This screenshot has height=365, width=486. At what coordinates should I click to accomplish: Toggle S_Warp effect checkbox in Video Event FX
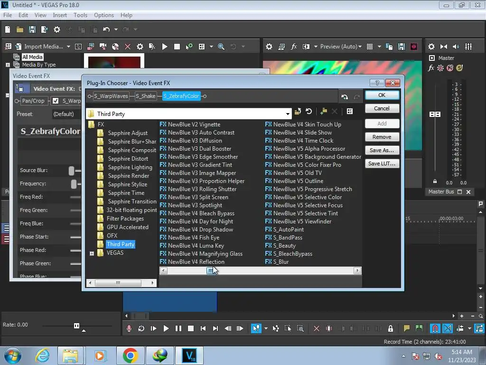[56, 101]
